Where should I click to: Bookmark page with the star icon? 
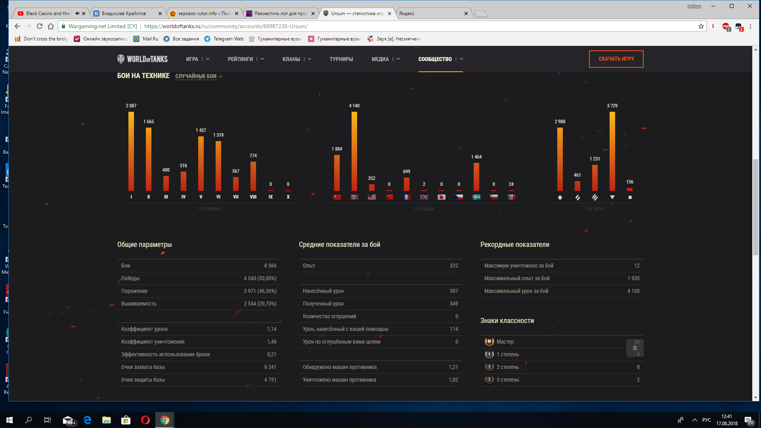701,26
